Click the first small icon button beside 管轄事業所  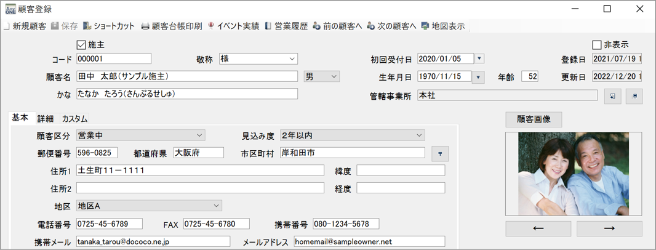(x=613, y=96)
